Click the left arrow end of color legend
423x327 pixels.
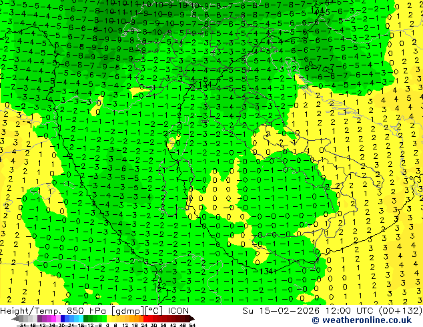pyautogui.click(x=15, y=318)
